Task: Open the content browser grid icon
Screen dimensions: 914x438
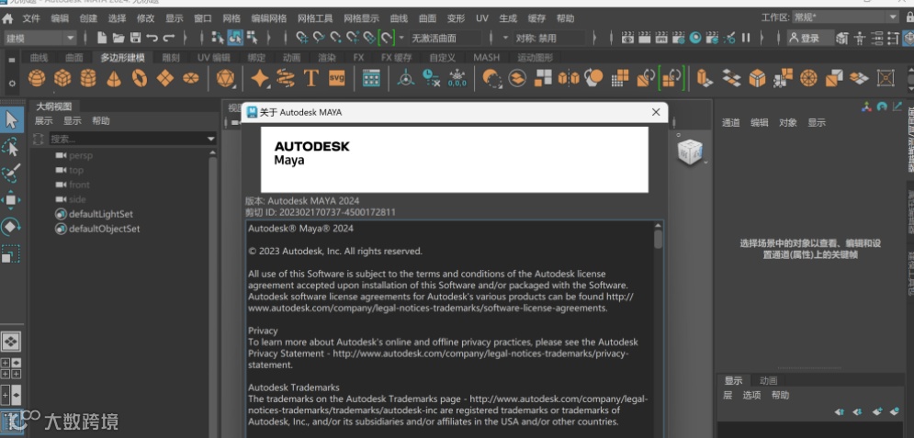Action: (x=371, y=77)
